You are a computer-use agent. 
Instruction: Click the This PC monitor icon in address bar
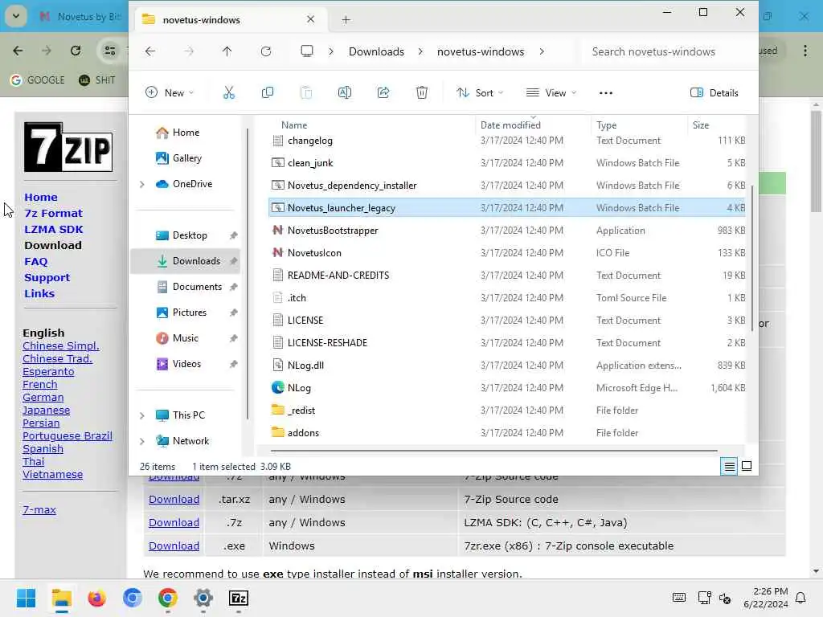306,51
